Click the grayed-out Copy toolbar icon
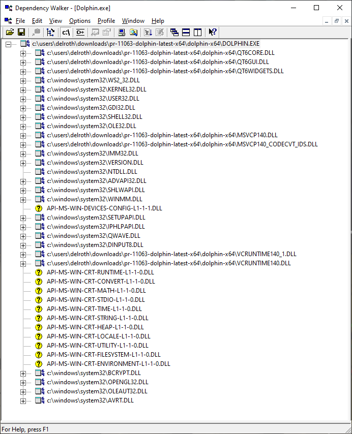This screenshot has height=434, width=352. tap(36, 33)
